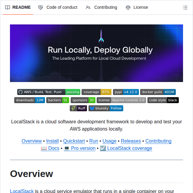193x193 pixels.
Task: Click the Overview section heading
Action: 31,174
